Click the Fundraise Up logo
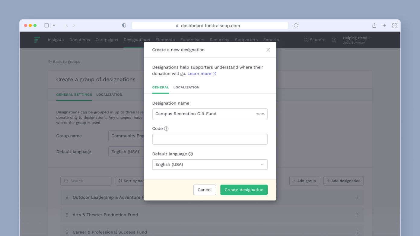 coord(37,39)
